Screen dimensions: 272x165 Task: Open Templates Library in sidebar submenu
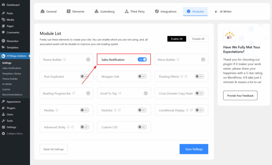click(12, 74)
